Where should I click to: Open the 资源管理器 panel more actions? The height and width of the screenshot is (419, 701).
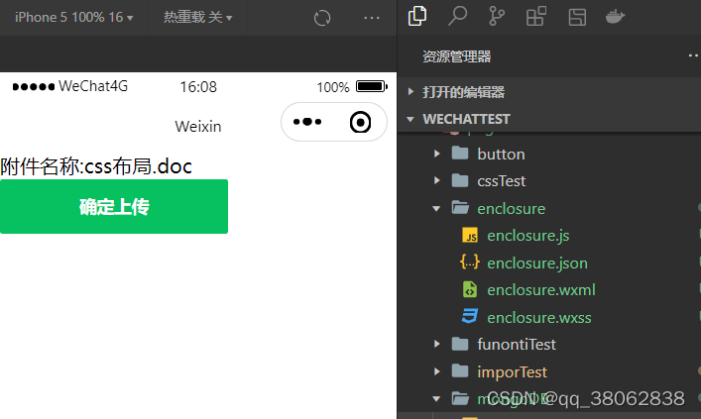(x=693, y=55)
